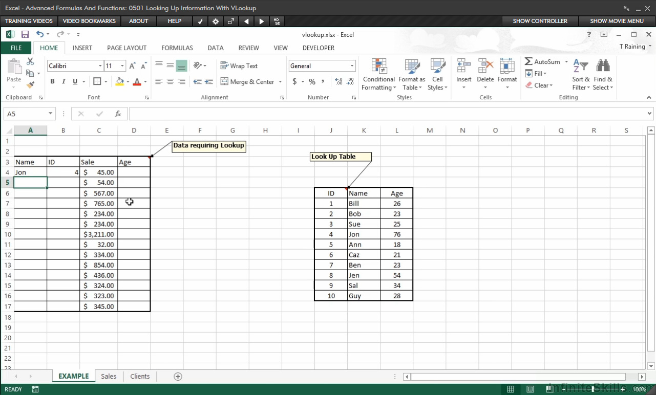This screenshot has width=656, height=395.
Task: Toggle Wrap Text
Action: click(239, 65)
